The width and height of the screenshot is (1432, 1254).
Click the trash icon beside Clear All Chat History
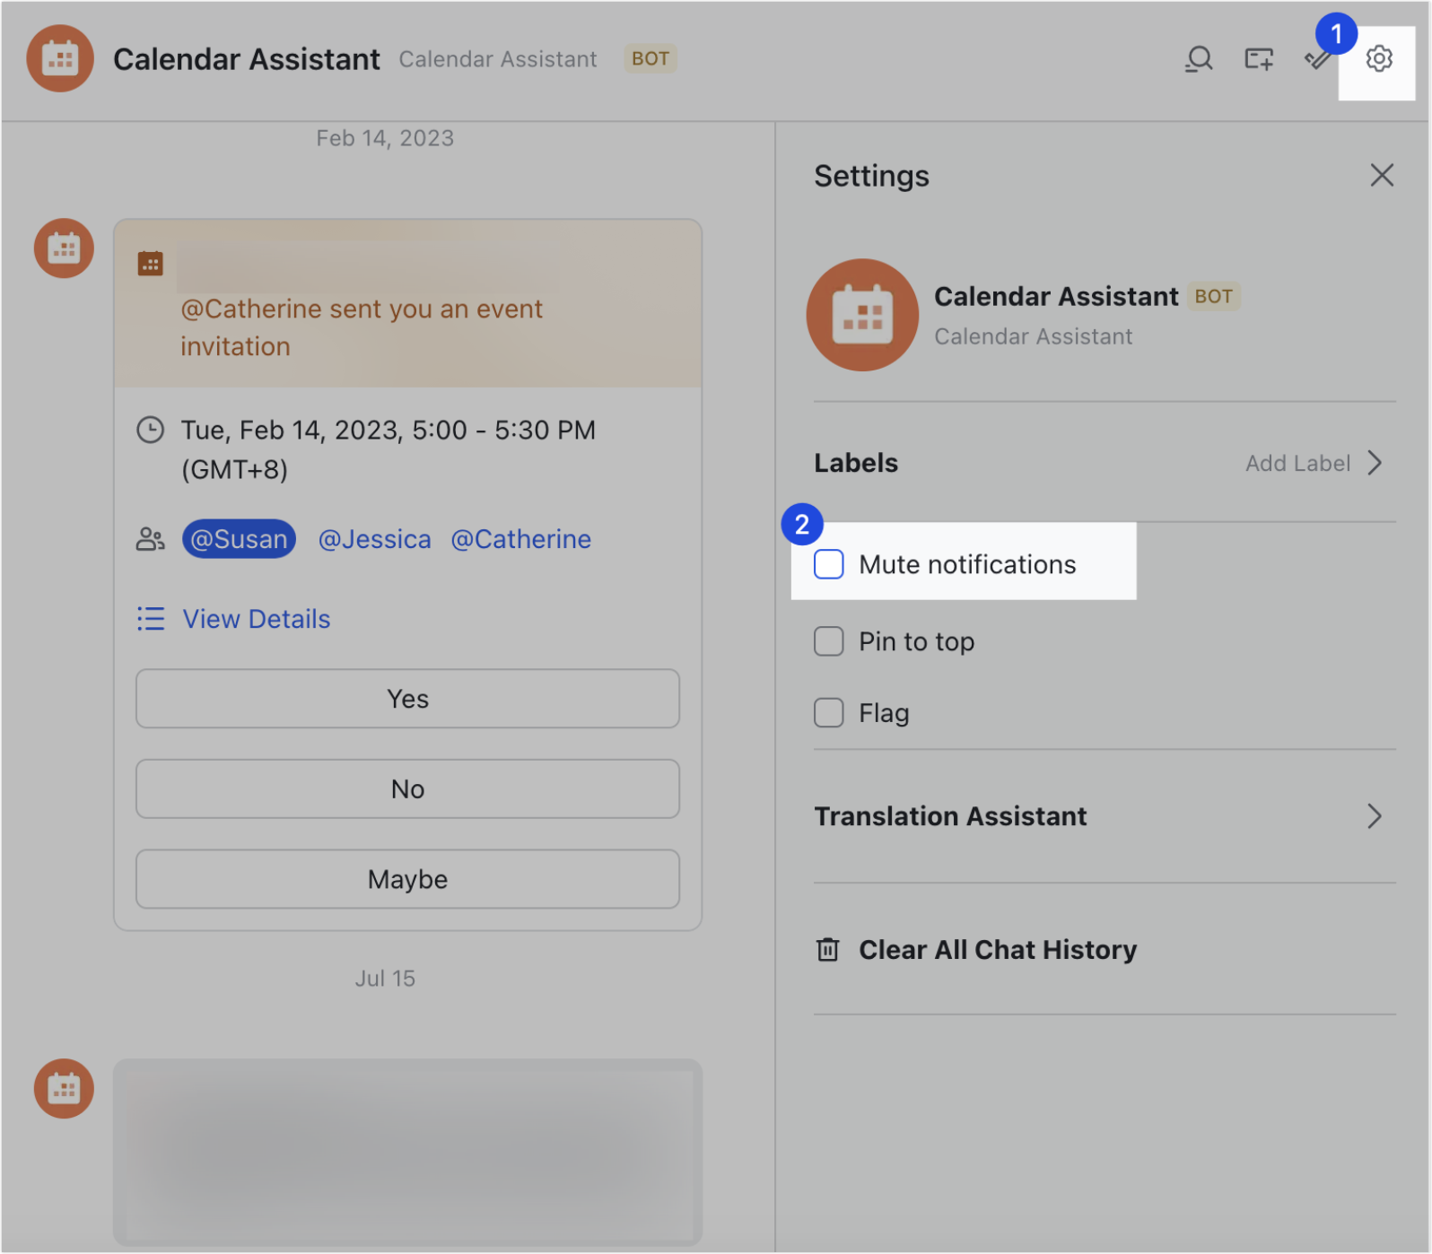coord(827,949)
